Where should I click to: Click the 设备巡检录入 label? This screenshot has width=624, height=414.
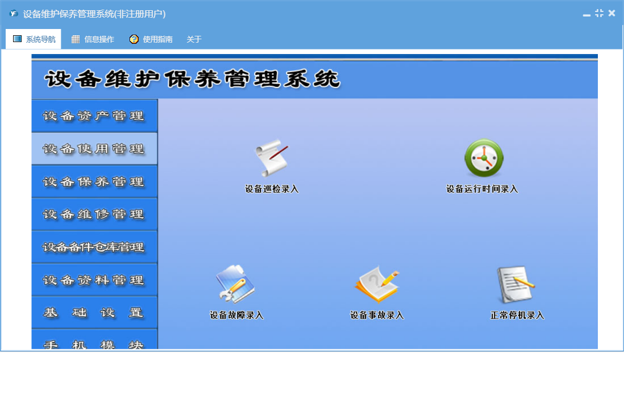[272, 189]
